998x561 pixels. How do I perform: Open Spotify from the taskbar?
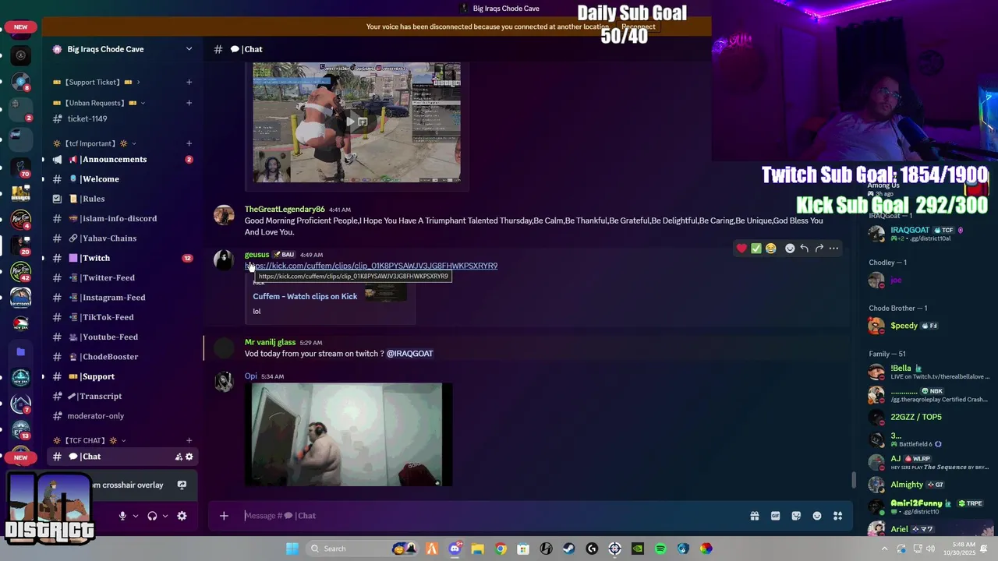tap(660, 549)
